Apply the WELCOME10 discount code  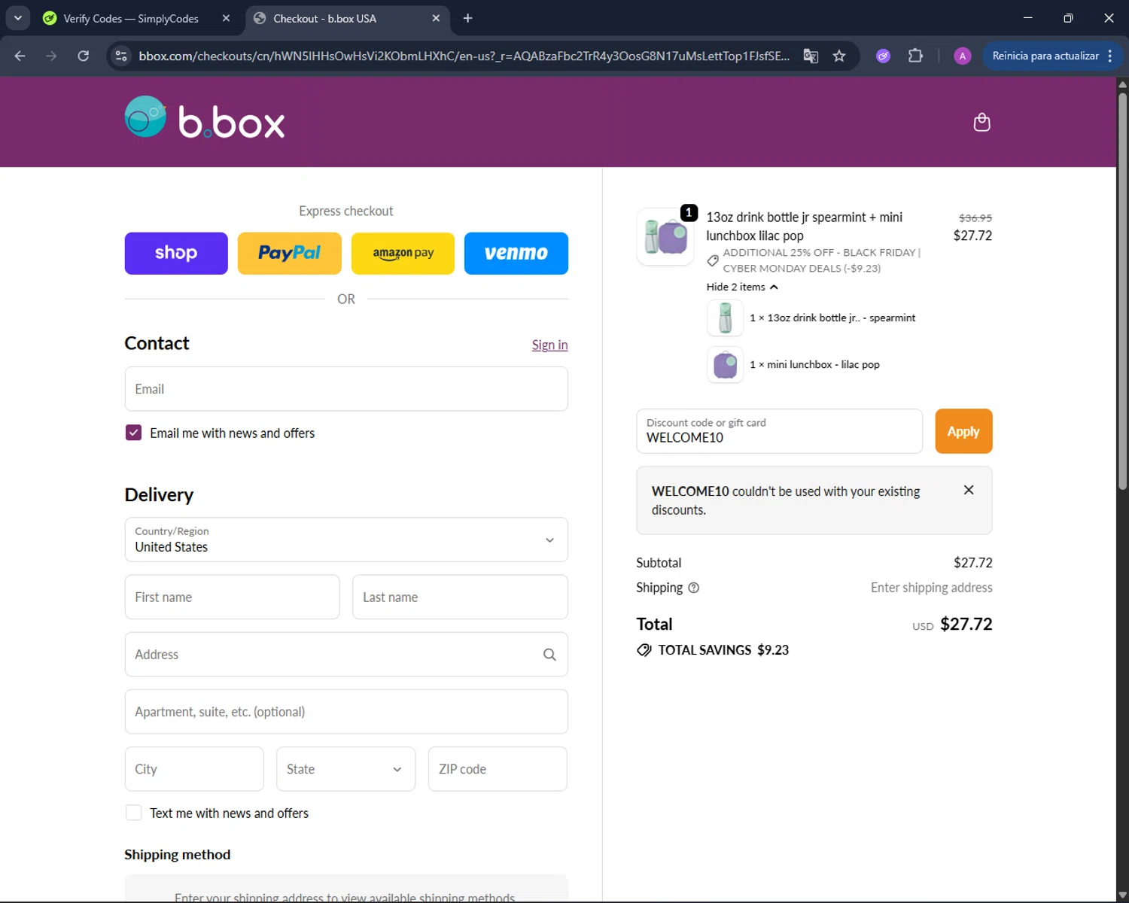click(x=963, y=431)
